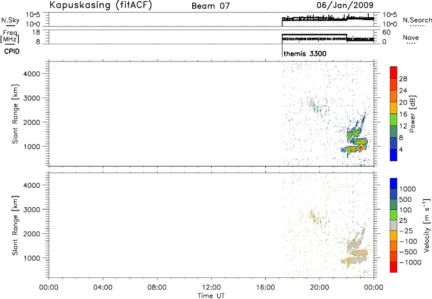Click the '4000' tick on the power panel

point(32,74)
